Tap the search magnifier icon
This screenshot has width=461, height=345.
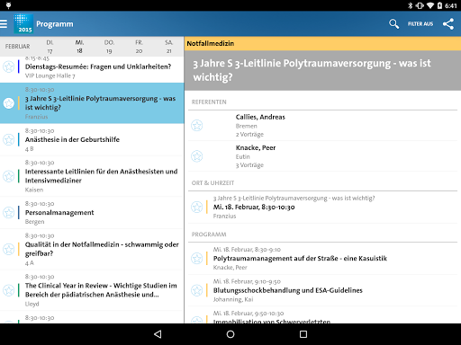coord(393,23)
